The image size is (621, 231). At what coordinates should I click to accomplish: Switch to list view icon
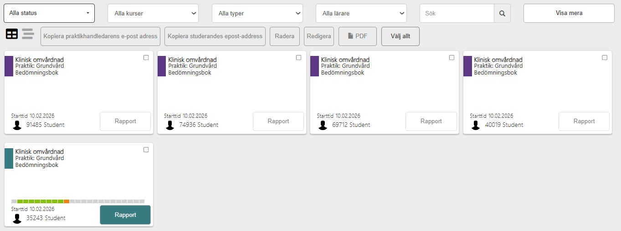point(28,34)
